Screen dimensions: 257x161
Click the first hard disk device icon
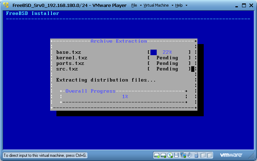(x=156, y=155)
